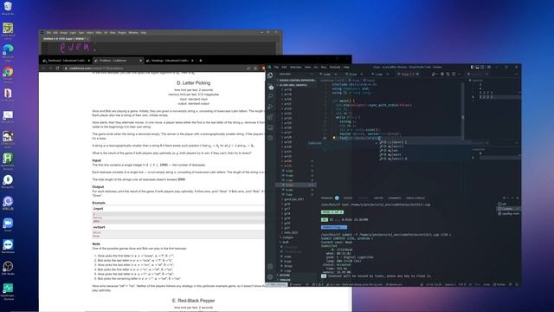Open Microsoft Edge from the desktop
The height and width of the screenshot is (312, 554).
click(8, 52)
